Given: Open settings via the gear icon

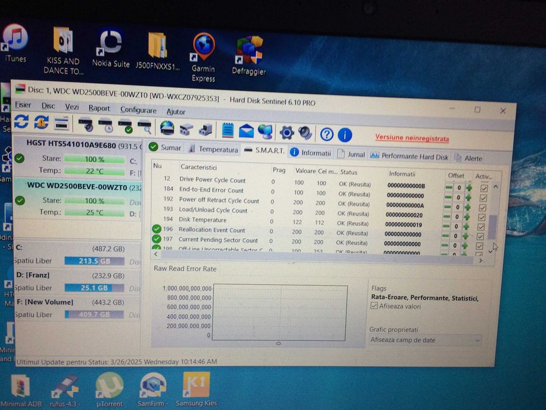Looking at the screenshot, I should point(287,132).
